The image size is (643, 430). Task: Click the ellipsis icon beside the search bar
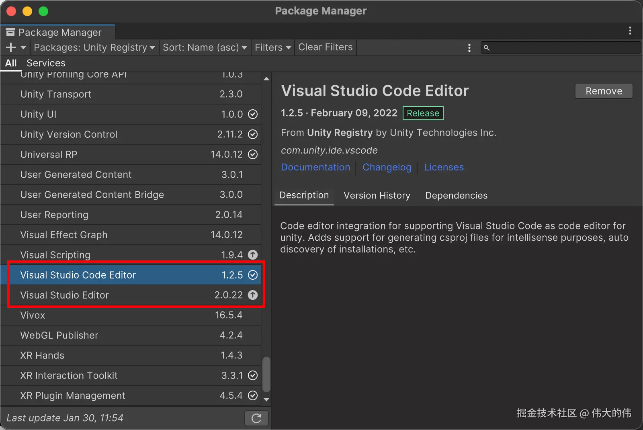pyautogui.click(x=469, y=47)
